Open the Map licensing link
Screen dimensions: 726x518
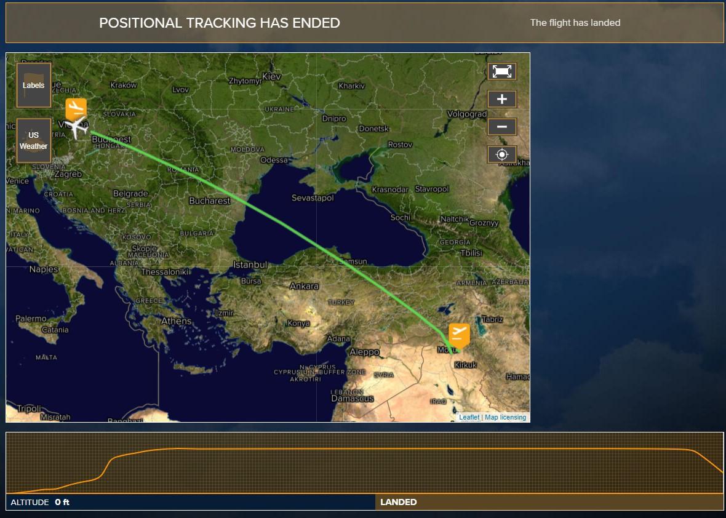coord(505,417)
